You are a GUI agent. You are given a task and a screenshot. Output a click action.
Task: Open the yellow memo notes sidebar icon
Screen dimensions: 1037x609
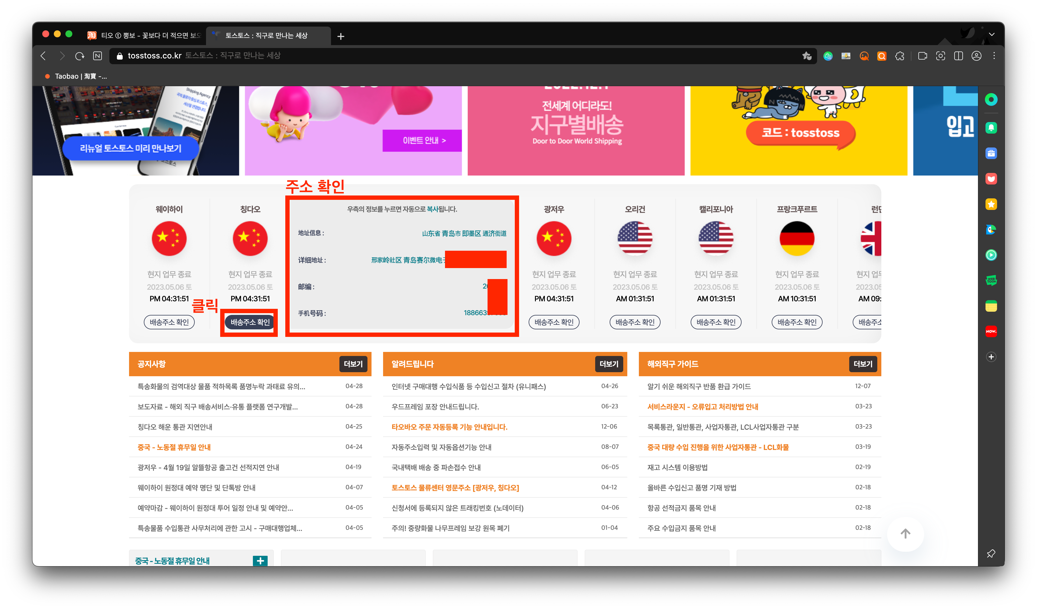991,306
